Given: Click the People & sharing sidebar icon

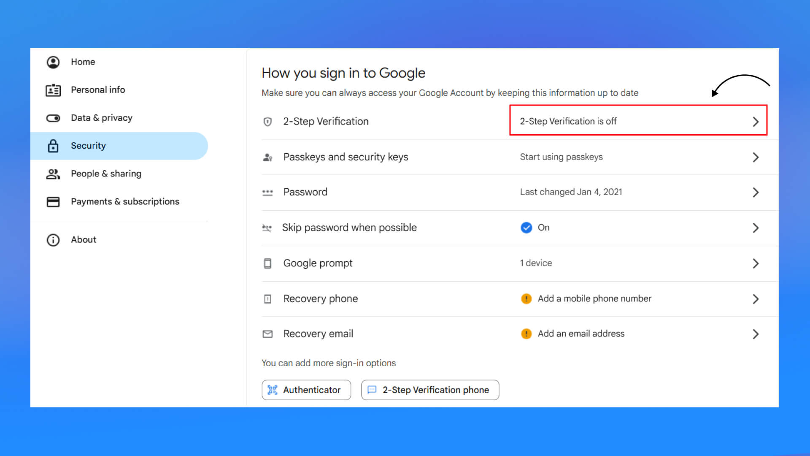Looking at the screenshot, I should coord(54,173).
